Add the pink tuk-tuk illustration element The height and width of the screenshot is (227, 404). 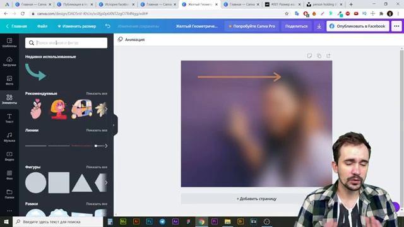81,109
